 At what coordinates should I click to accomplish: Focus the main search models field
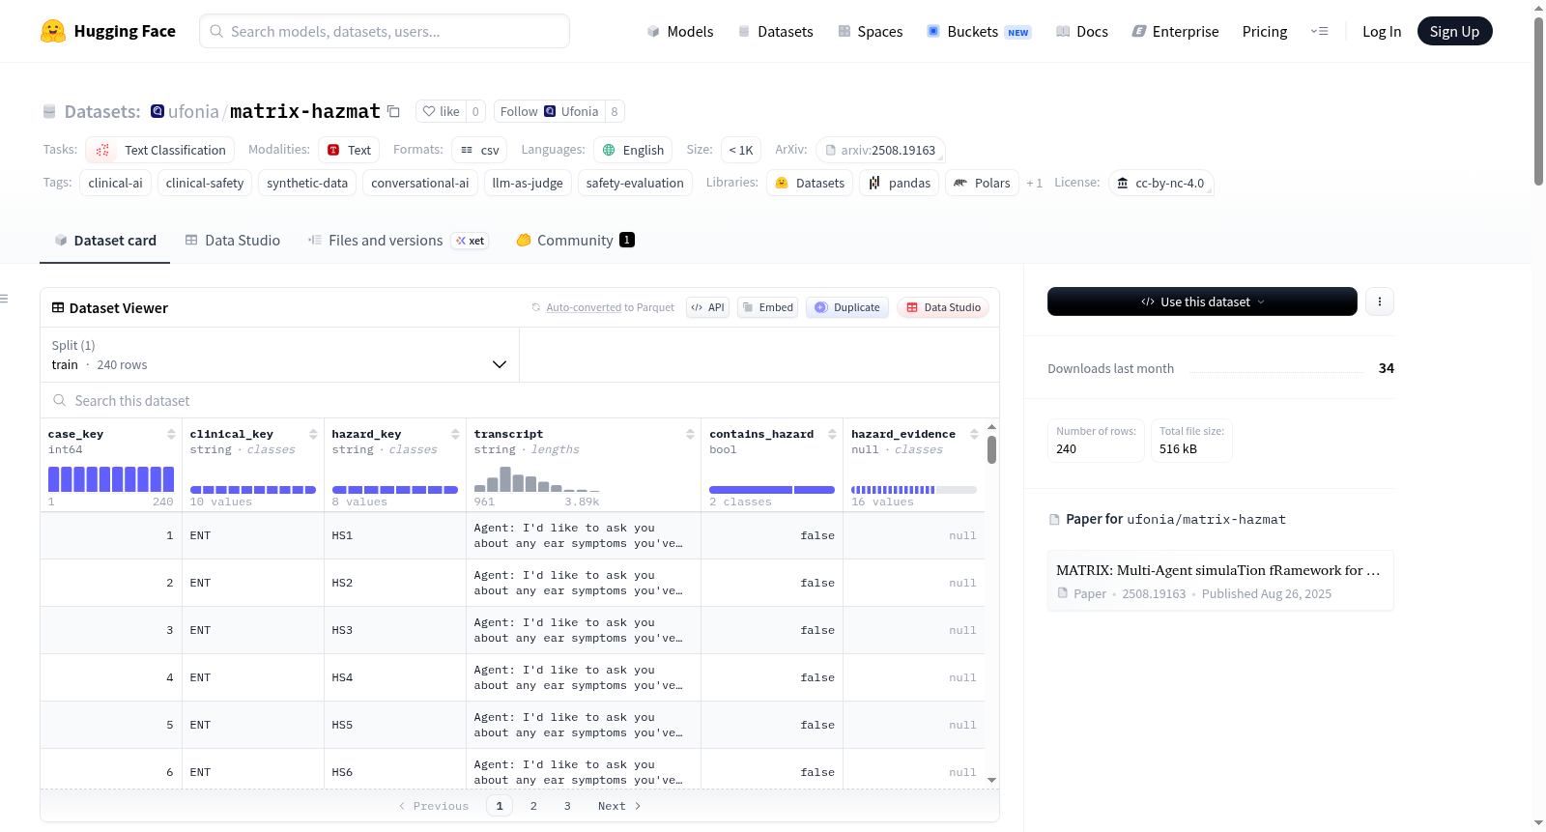pos(385,31)
